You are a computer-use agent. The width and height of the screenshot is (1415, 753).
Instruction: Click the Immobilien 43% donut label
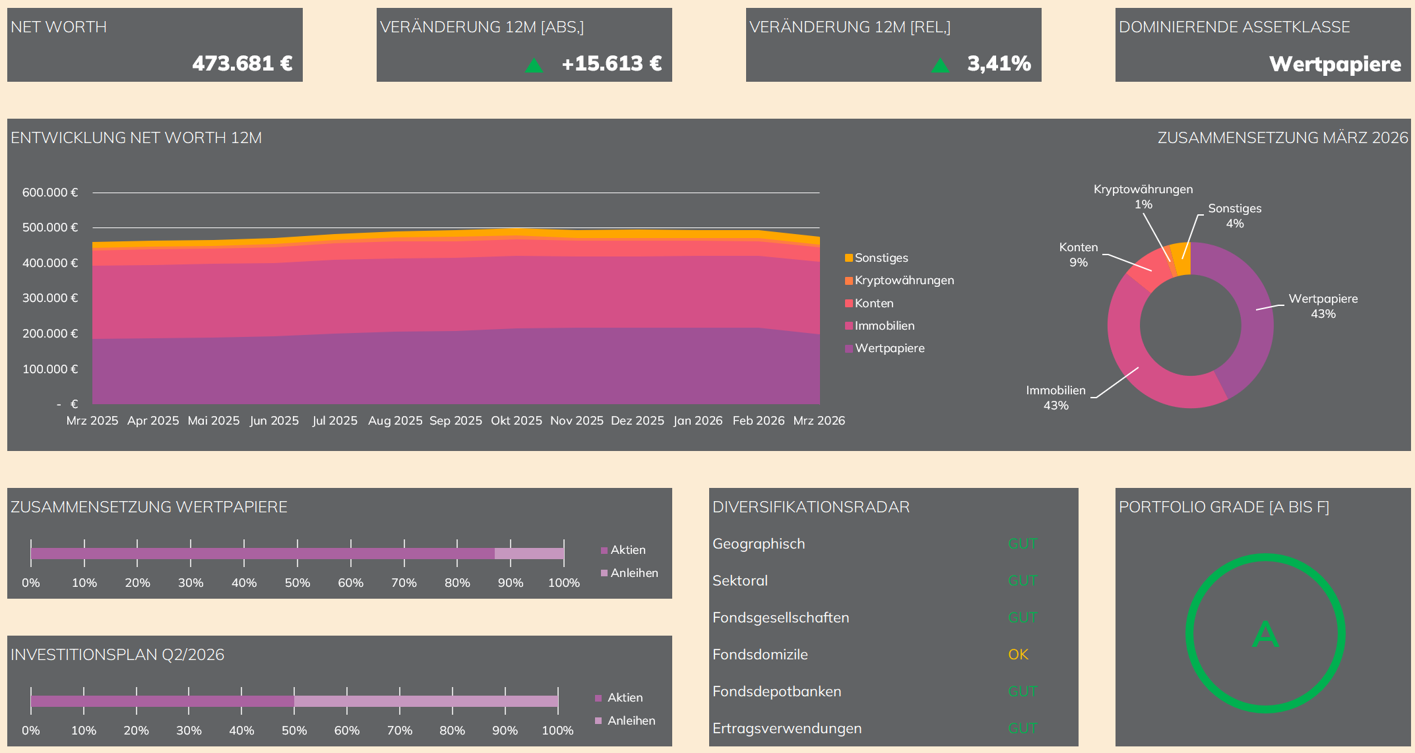1055,398
